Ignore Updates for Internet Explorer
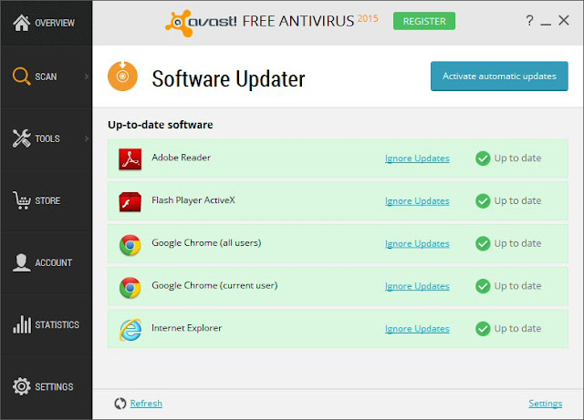This screenshot has width=584, height=420. click(417, 329)
